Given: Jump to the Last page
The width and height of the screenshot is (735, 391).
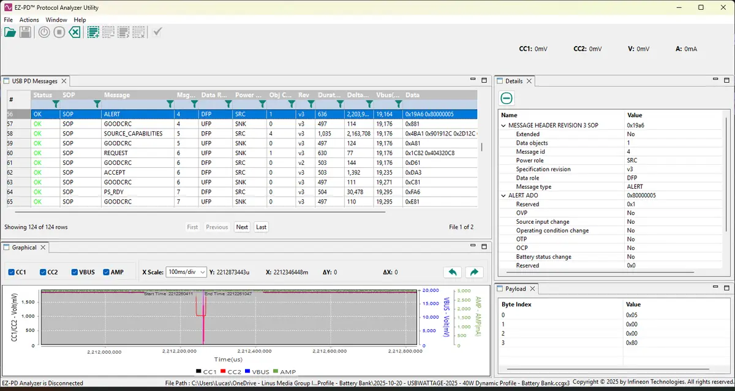Looking at the screenshot, I should (x=261, y=227).
